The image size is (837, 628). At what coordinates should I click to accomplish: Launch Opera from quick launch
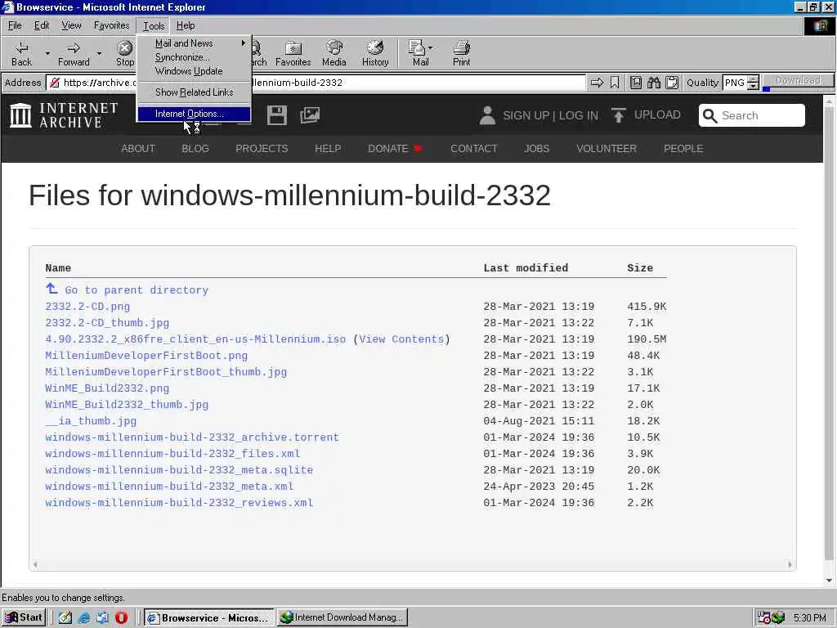click(121, 618)
